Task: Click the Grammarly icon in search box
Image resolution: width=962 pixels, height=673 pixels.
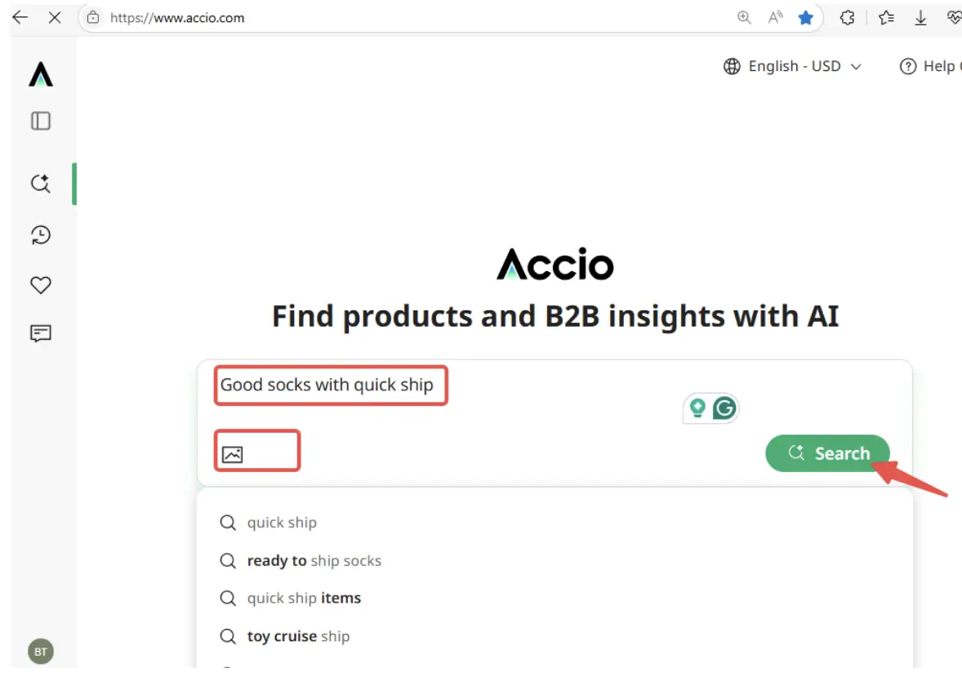Action: tap(724, 408)
